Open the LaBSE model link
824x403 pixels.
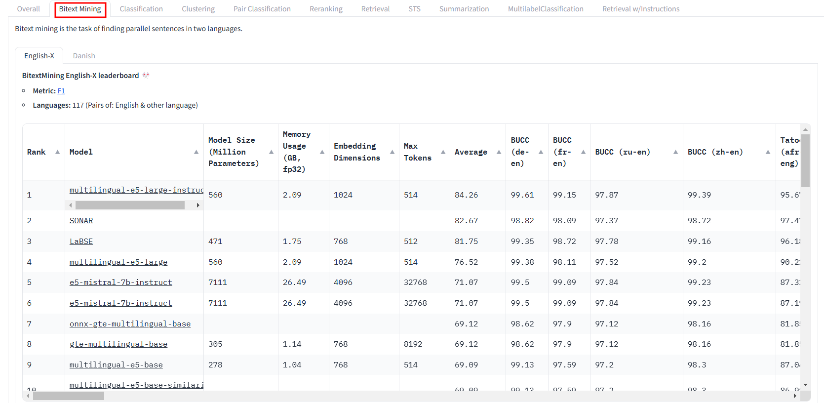tap(81, 242)
